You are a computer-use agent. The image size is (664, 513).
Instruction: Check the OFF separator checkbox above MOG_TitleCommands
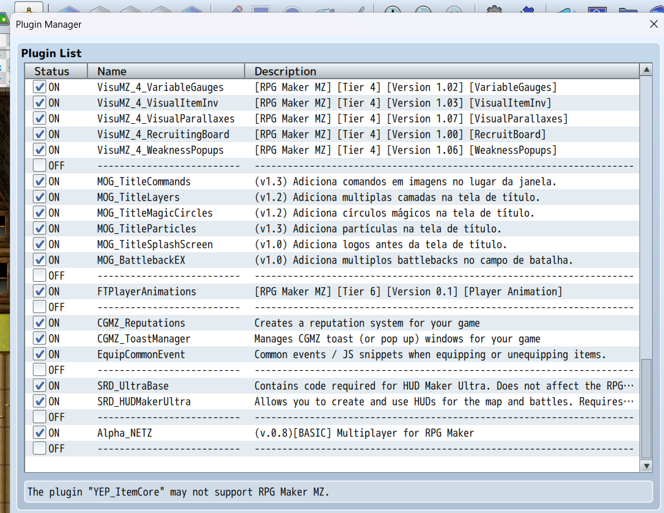pyautogui.click(x=40, y=166)
